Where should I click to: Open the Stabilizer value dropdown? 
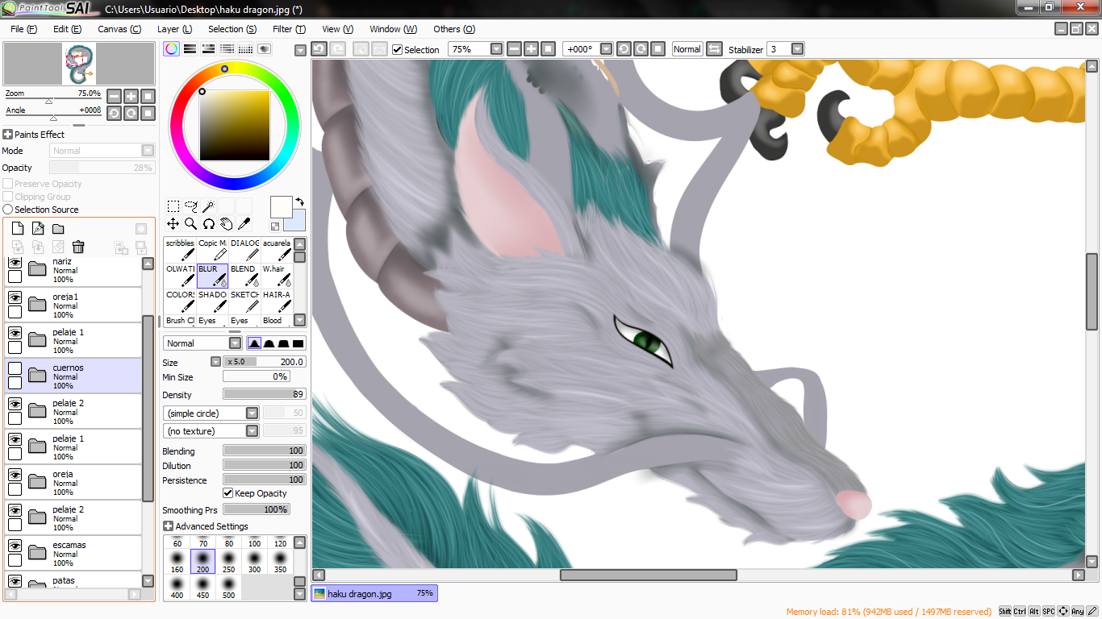tap(797, 49)
